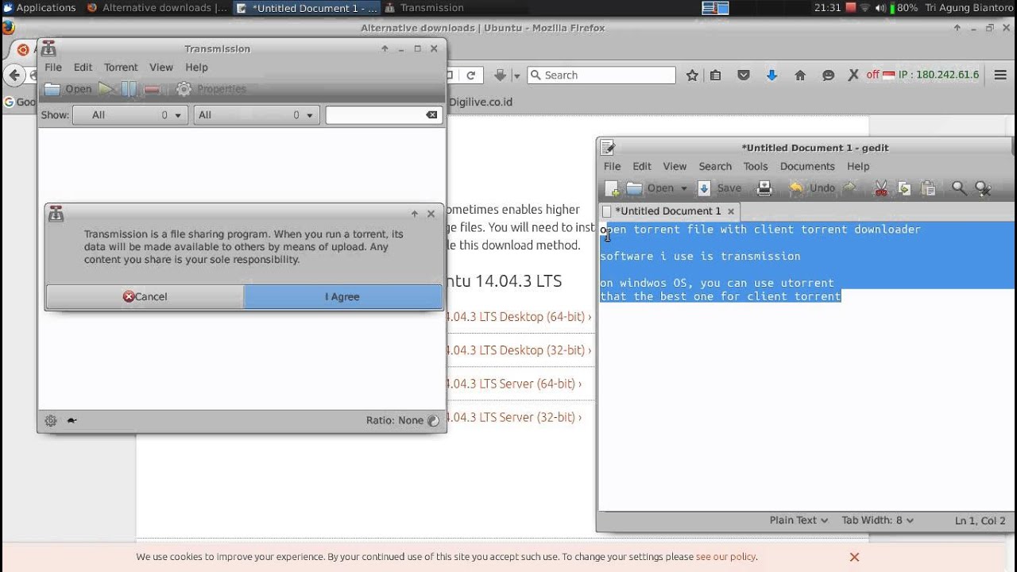1017x572 pixels.
Task: Bookmark page with Firefox star icon
Action: coord(692,75)
